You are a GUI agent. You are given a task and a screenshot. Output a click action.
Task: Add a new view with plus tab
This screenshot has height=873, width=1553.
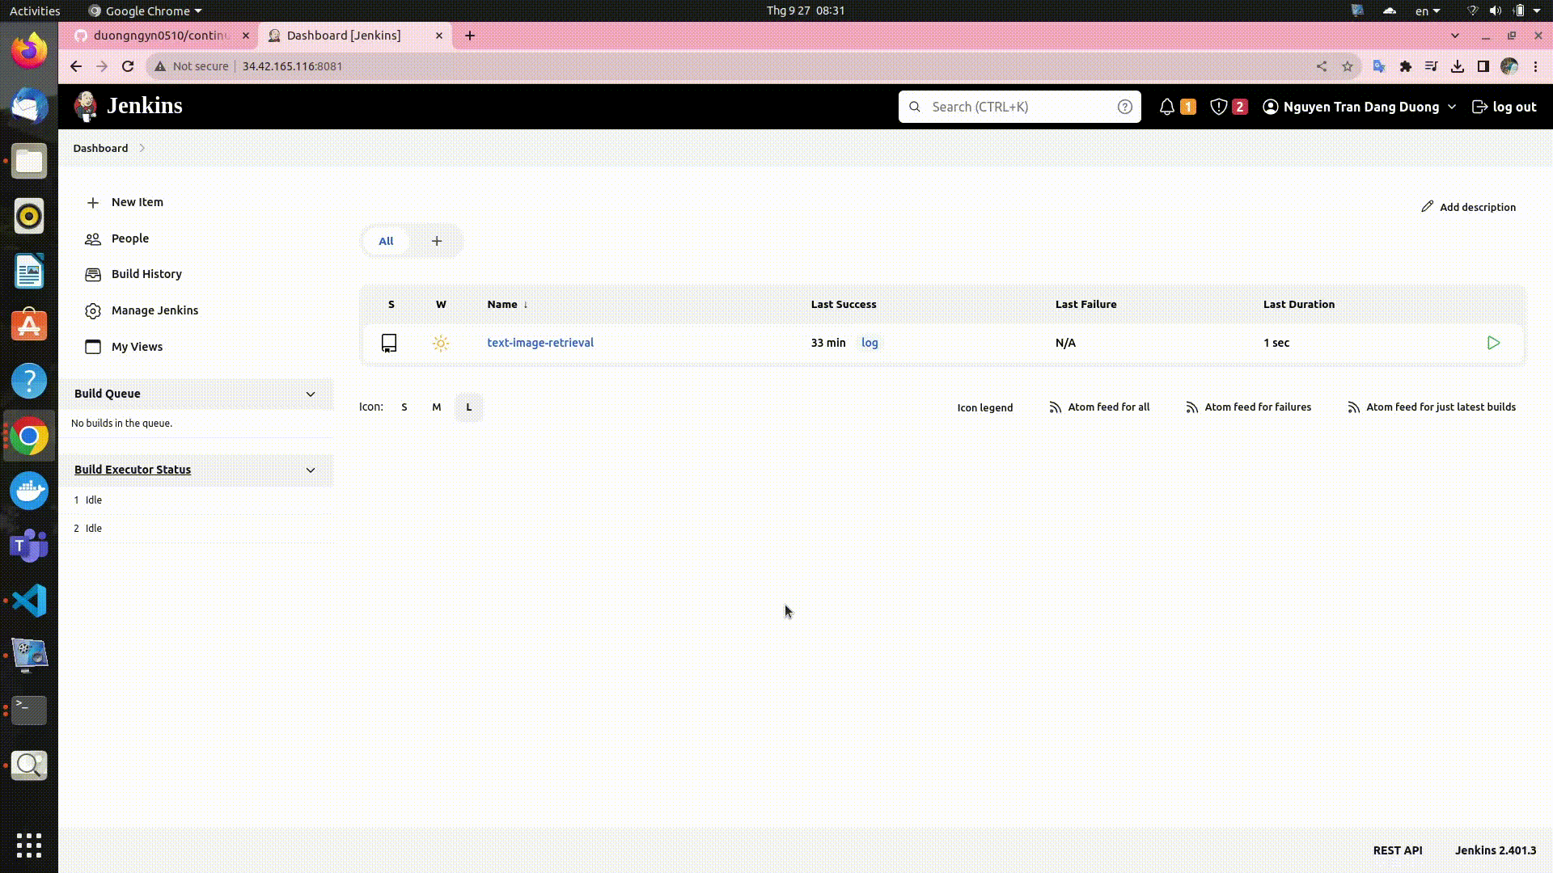[437, 241]
